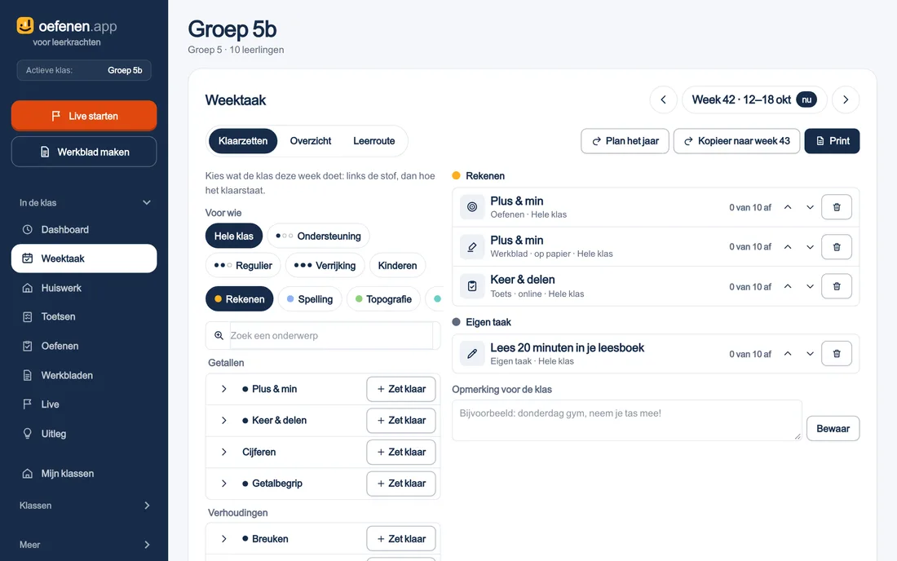The height and width of the screenshot is (561, 897).
Task: Select the green Topografie subject chip
Action: [383, 299]
